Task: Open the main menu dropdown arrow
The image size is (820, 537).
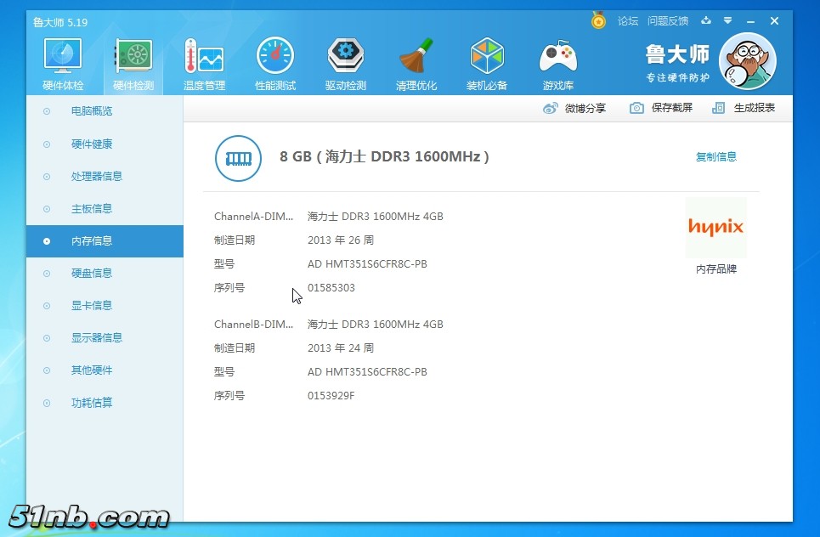Action: coord(728,20)
